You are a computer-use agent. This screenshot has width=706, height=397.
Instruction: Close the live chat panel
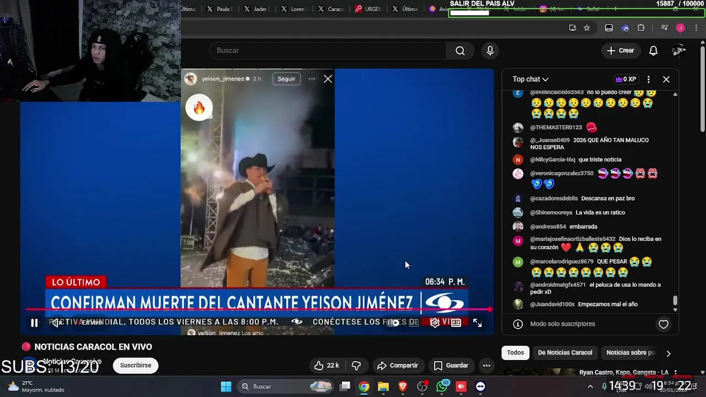pos(666,79)
